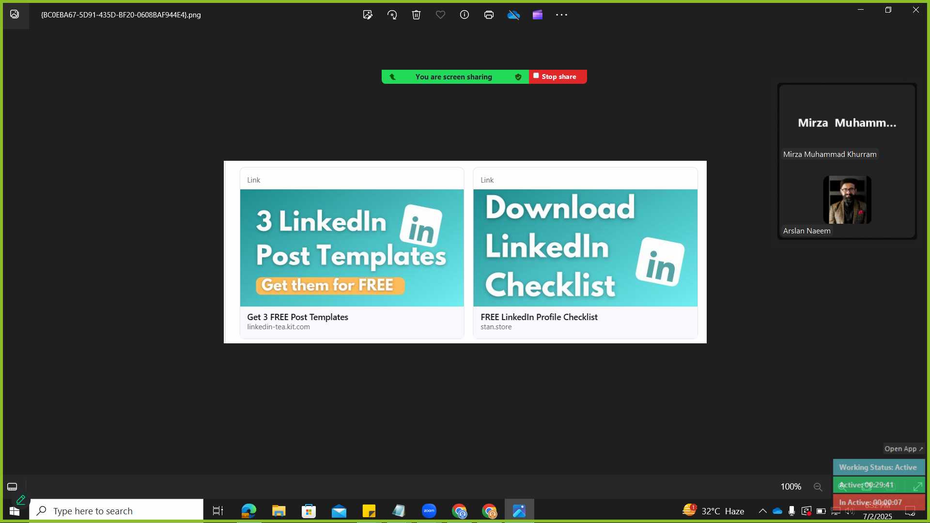Viewport: 930px width, 523px height.
Task: Click the 3 LinkedIn Post Templates banner image
Action: (x=352, y=248)
